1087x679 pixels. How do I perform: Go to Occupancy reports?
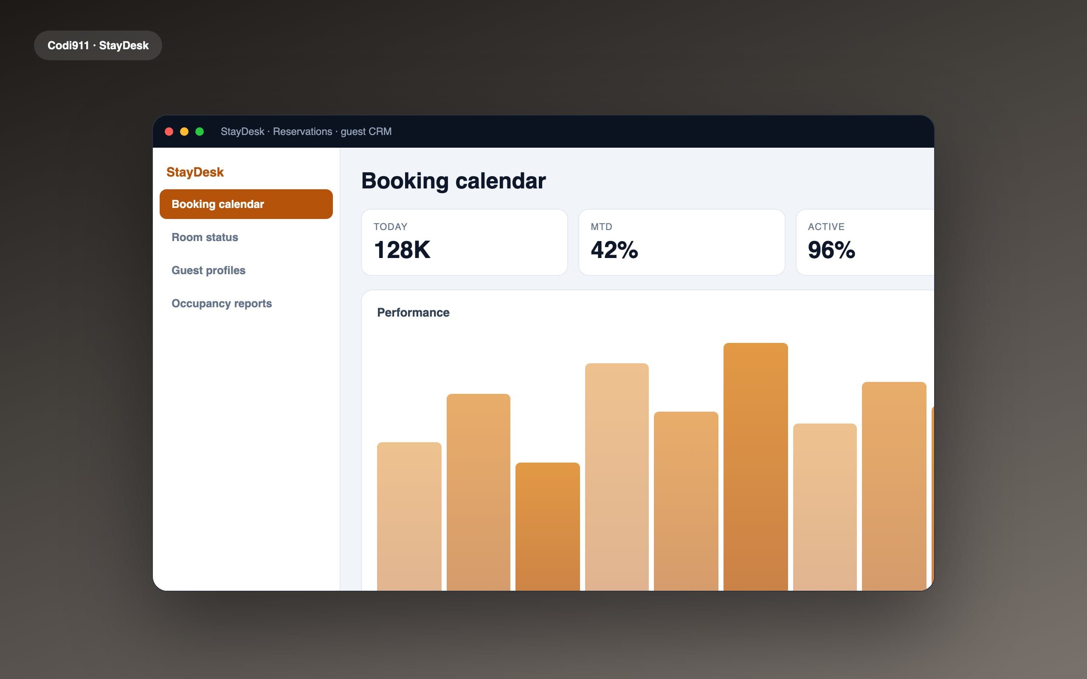pyautogui.click(x=246, y=303)
